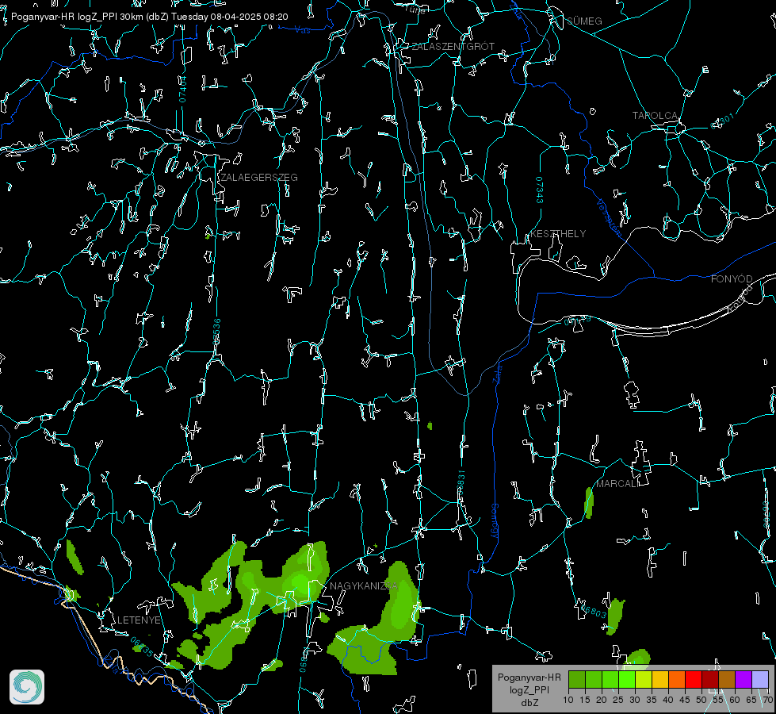Click the swirl logo icon

(x=27, y=687)
